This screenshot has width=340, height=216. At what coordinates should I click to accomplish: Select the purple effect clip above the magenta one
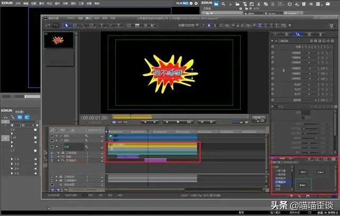(x=128, y=156)
